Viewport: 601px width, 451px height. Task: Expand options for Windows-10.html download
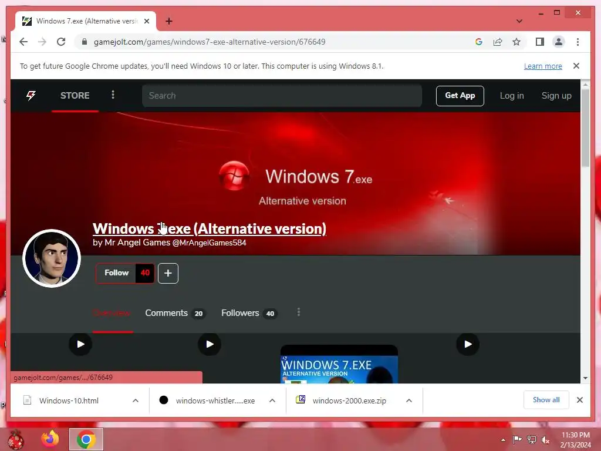pos(136,400)
